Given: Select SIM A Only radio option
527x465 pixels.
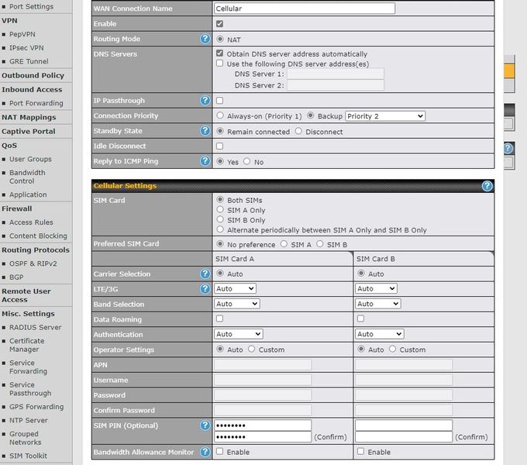Looking at the screenshot, I should click(221, 210).
